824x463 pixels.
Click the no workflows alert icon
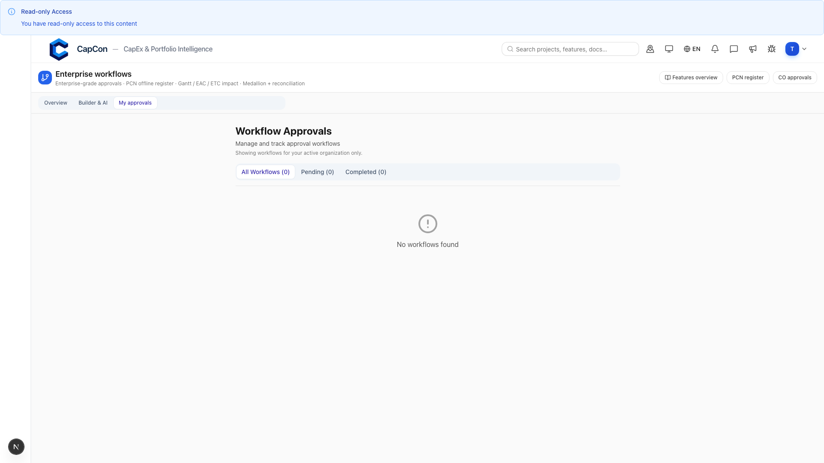click(428, 224)
